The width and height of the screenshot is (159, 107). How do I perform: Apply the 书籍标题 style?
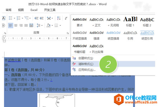[80, 49]
